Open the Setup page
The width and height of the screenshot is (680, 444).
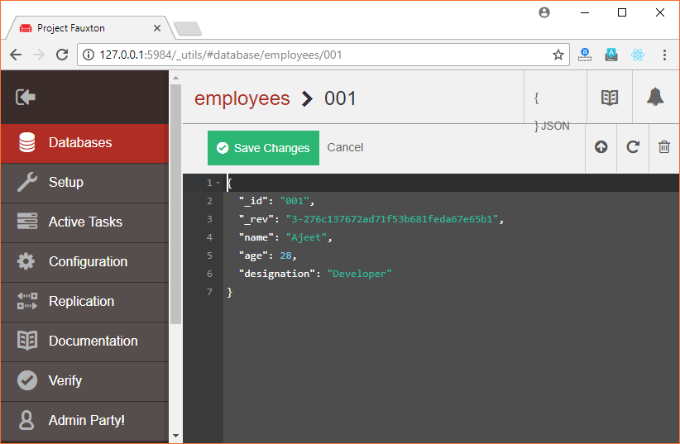(84, 183)
